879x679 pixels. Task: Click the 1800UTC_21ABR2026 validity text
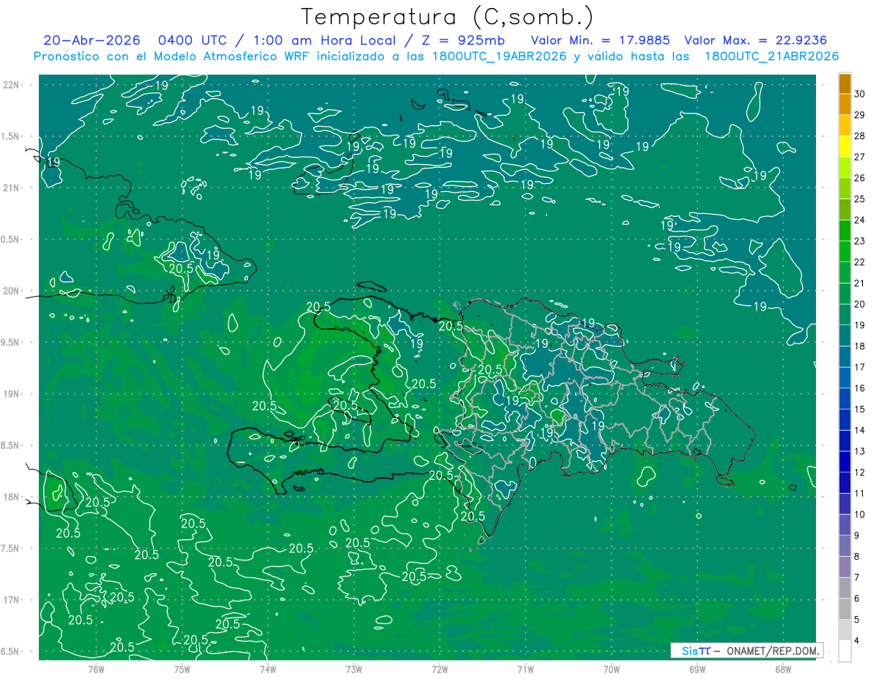click(x=771, y=56)
